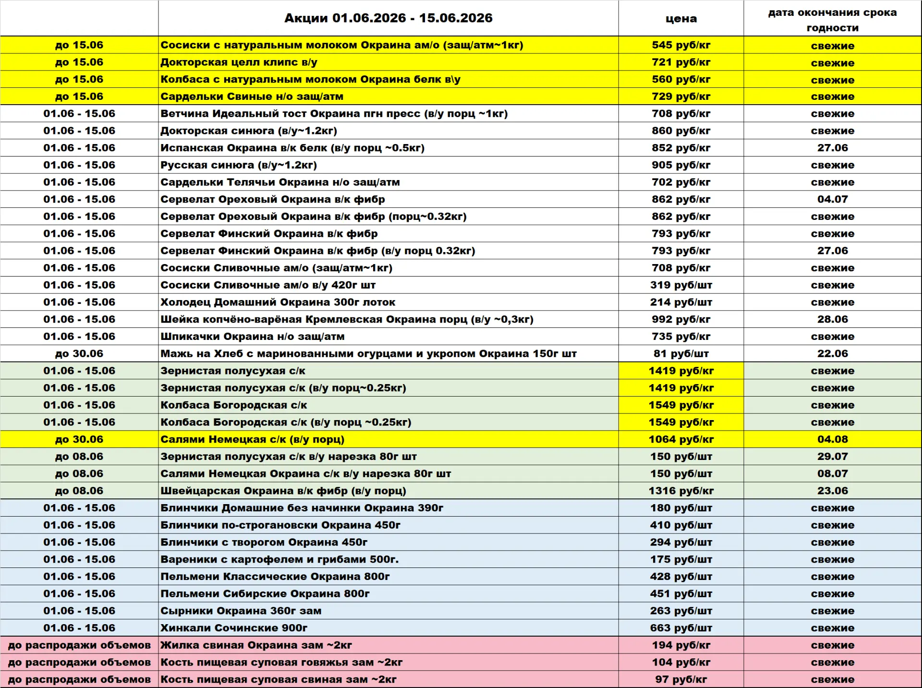Select the "214 руб/шт" price cell

[681, 302]
